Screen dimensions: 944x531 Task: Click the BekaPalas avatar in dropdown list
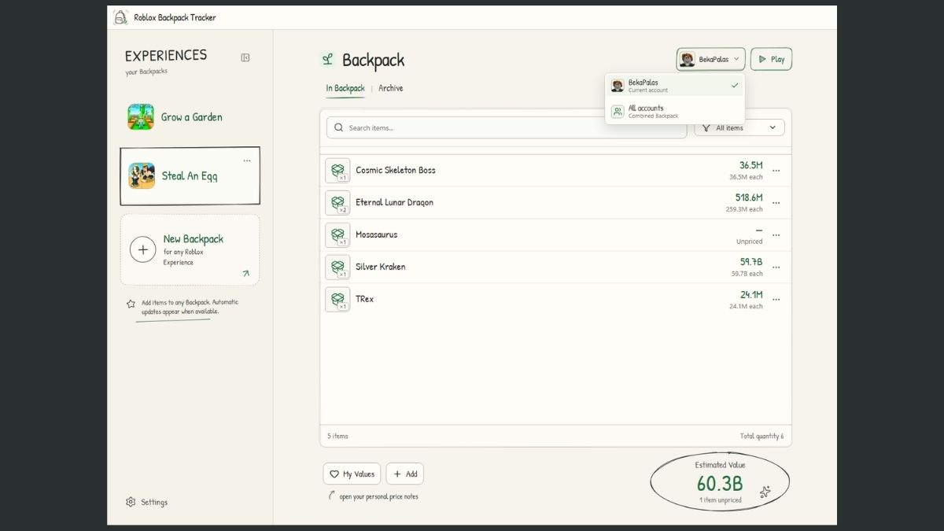pyautogui.click(x=618, y=86)
